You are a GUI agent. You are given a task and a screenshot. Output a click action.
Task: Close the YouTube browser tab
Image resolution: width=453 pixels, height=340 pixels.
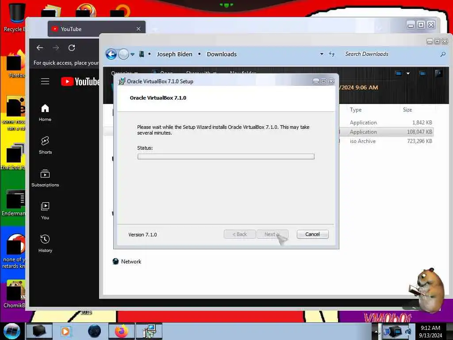[138, 29]
